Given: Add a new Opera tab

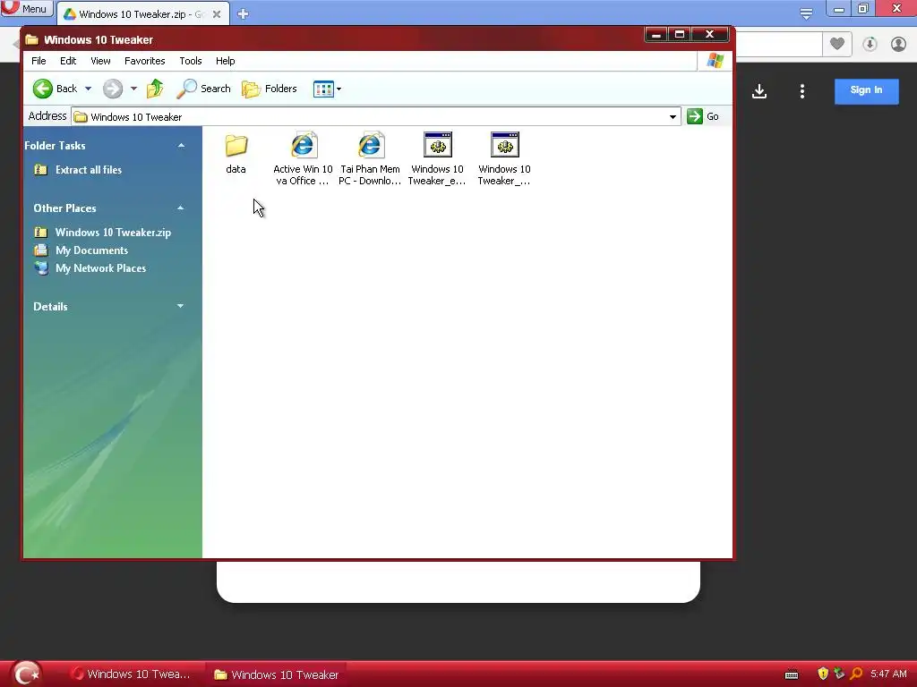Looking at the screenshot, I should pyautogui.click(x=243, y=14).
